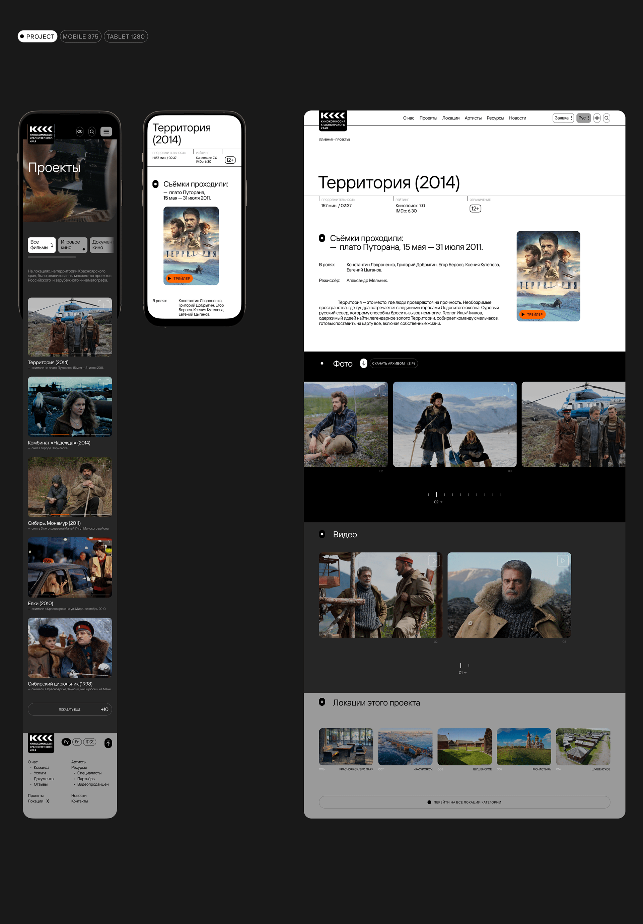643x924 pixels.
Task: Click mobile header search magnifier icon
Action: 92,132
